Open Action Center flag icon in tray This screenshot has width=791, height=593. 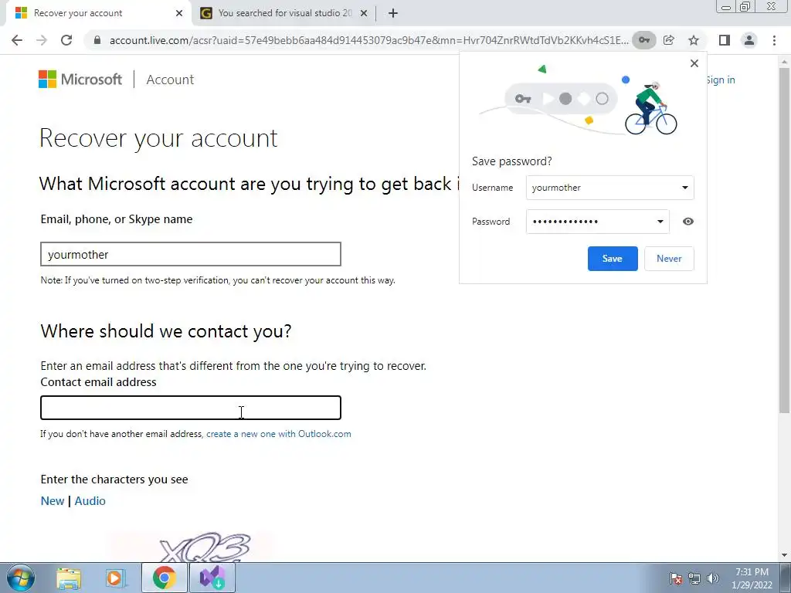[x=675, y=578]
